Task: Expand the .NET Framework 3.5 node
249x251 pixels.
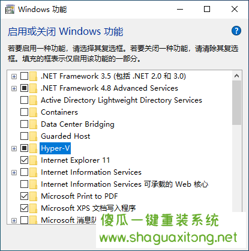Action: click(x=14, y=76)
